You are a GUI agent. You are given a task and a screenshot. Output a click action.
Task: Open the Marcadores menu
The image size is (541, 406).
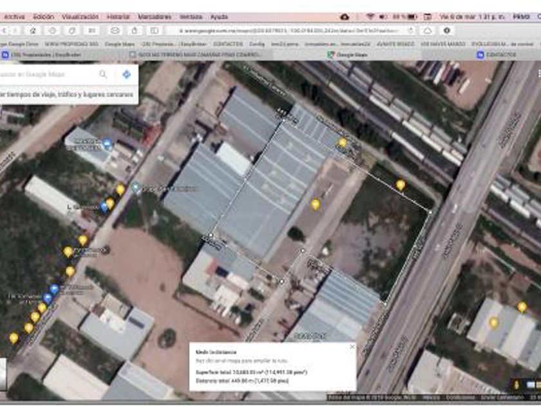pos(155,17)
